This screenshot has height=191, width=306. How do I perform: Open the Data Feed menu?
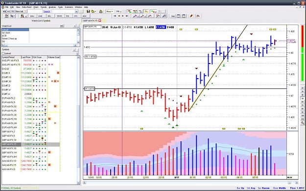pyautogui.click(x=26, y=7)
